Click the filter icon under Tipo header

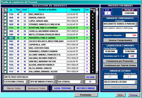click(20, 12)
